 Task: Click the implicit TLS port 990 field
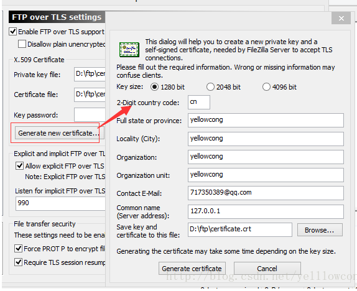60,203
